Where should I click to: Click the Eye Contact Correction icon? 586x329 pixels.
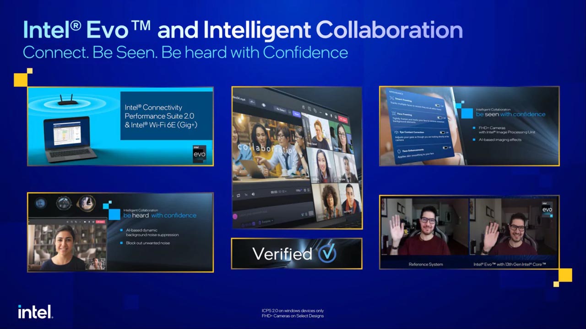coord(395,132)
